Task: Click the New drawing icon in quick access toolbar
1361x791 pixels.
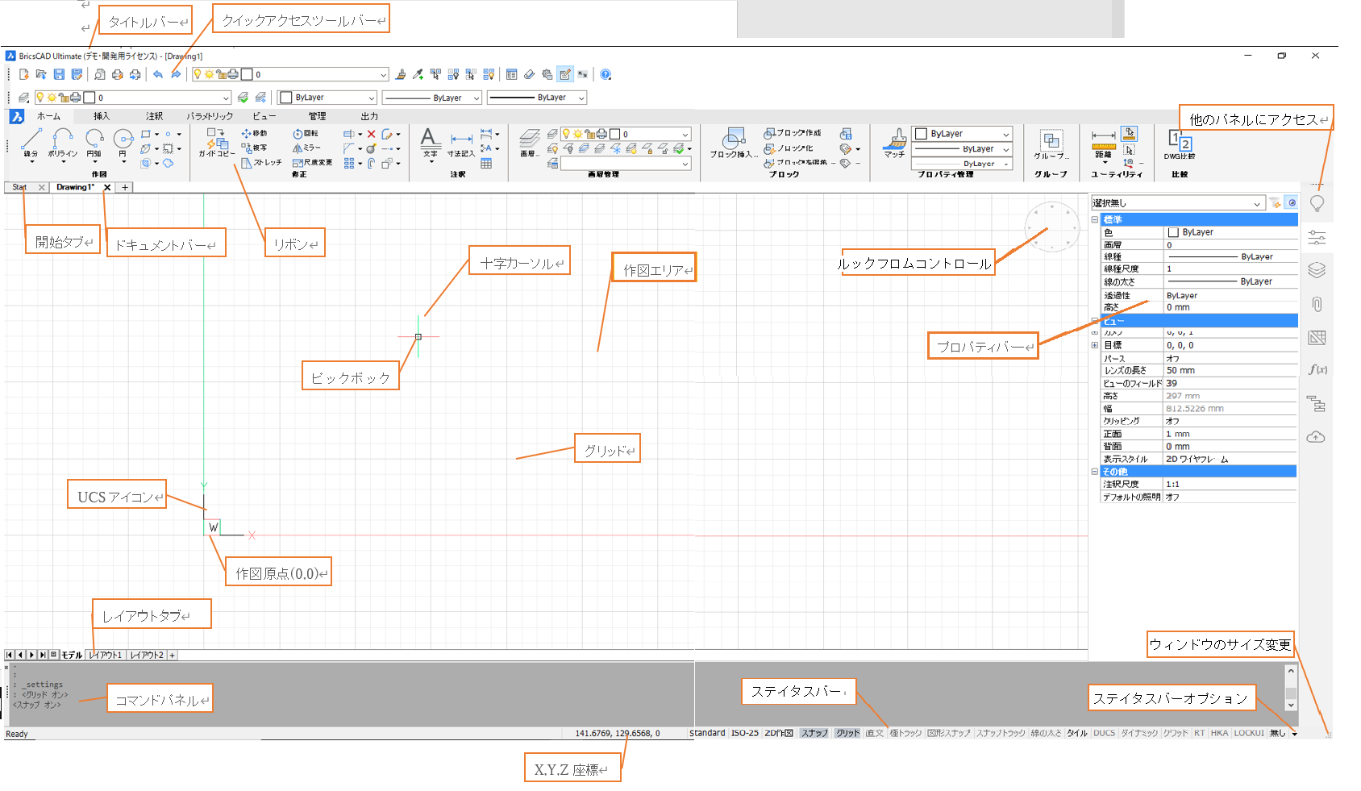Action: click(x=23, y=74)
